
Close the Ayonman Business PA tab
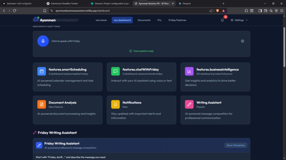pyautogui.click(x=173, y=4)
